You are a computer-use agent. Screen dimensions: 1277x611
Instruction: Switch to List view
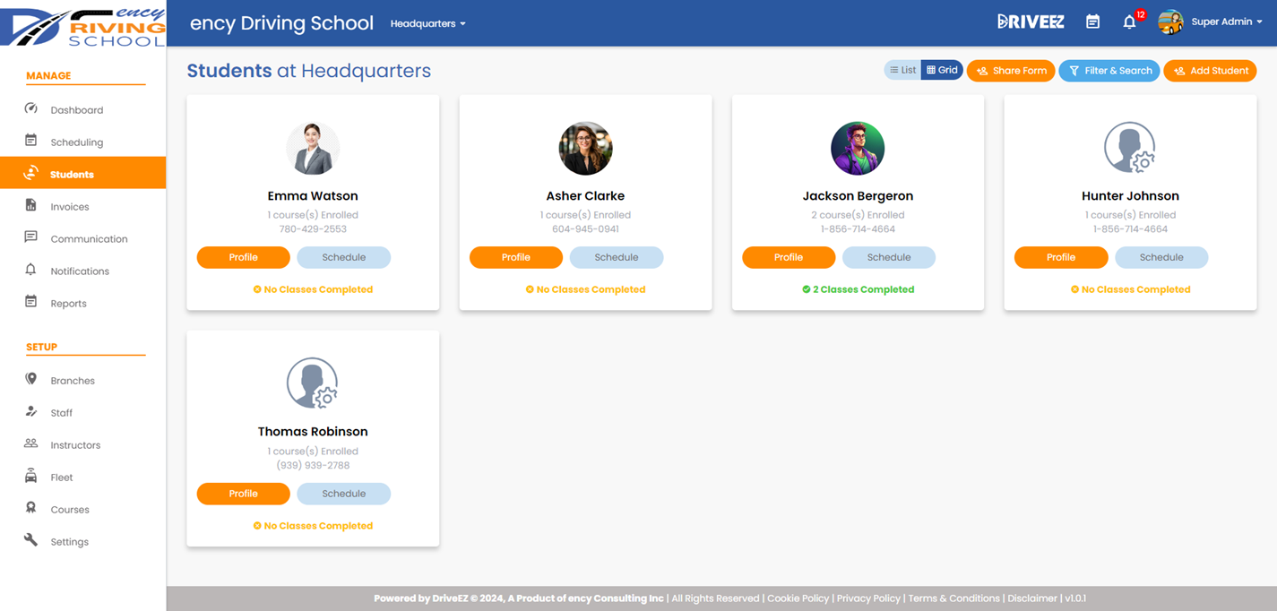pyautogui.click(x=902, y=70)
